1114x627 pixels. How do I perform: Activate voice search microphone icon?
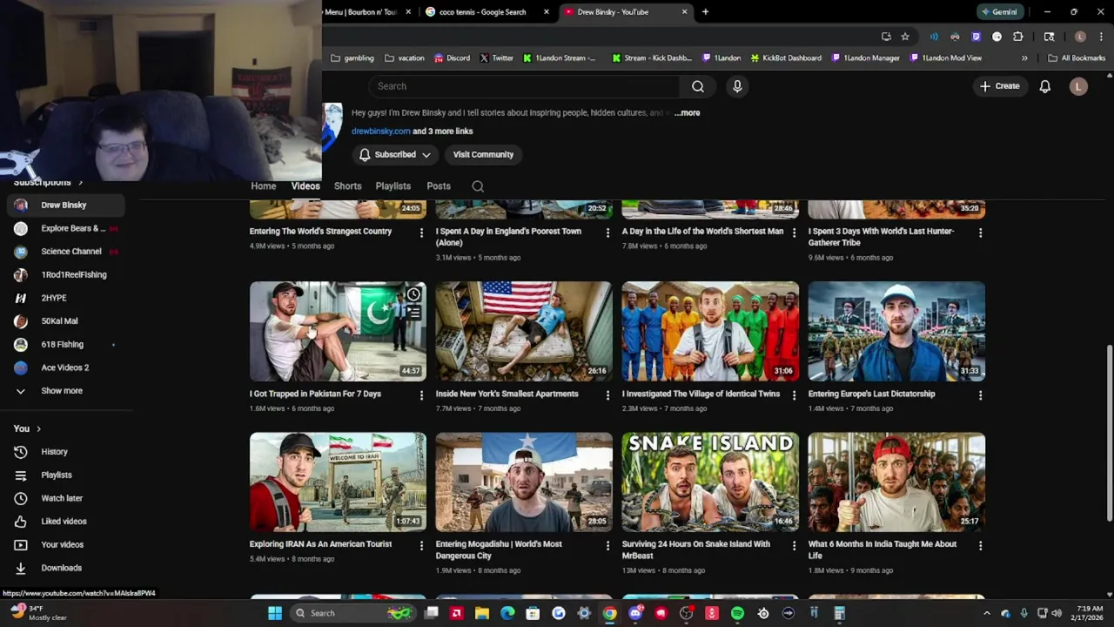point(737,86)
